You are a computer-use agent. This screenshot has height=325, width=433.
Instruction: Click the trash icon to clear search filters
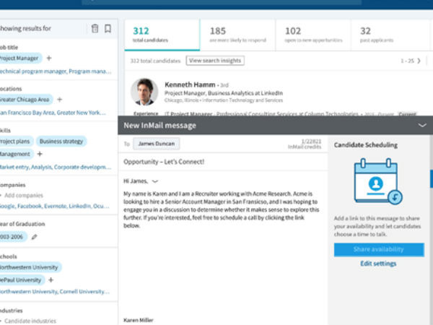[x=95, y=29]
